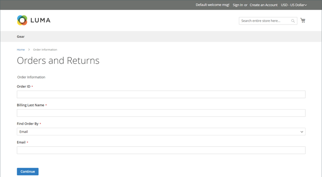The height and width of the screenshot is (177, 322).
Task: Click the Order ID field label
Action: (x=24, y=86)
